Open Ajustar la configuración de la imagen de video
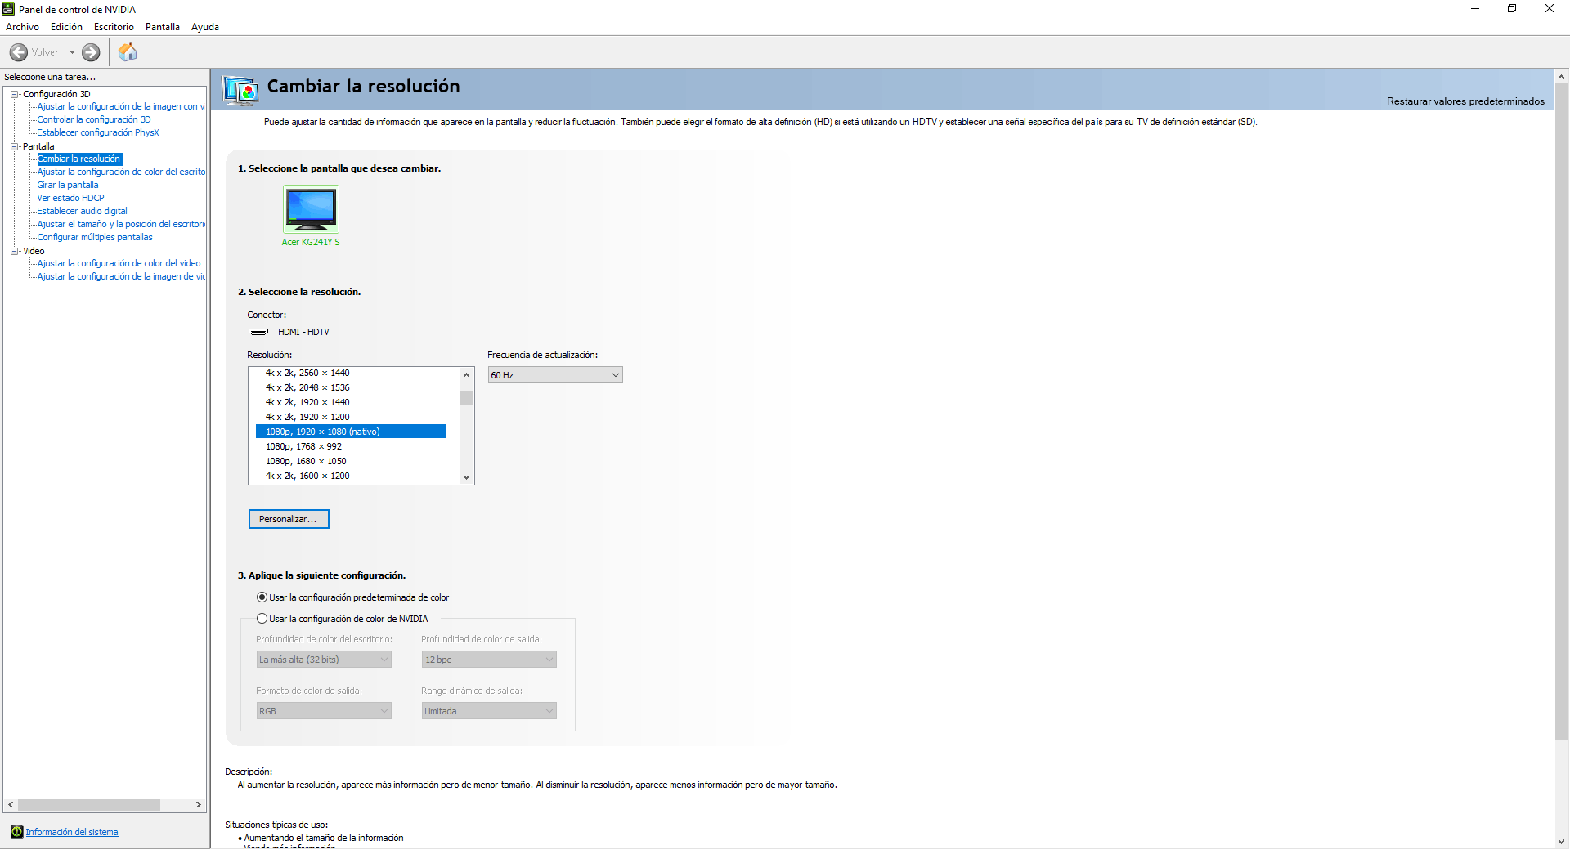This screenshot has width=1570, height=850. (x=121, y=276)
